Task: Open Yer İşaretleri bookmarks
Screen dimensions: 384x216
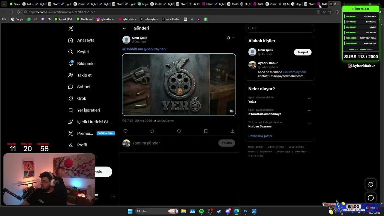Action: point(84,110)
